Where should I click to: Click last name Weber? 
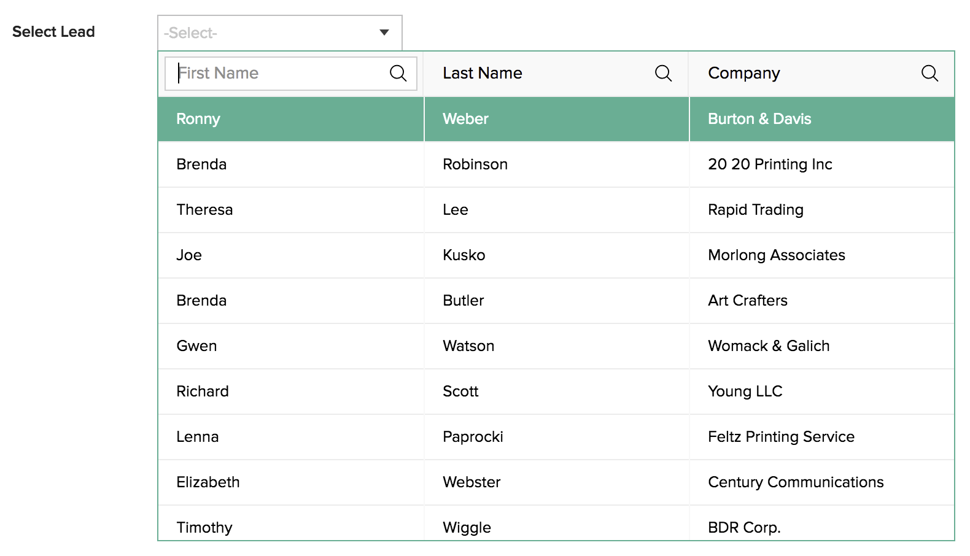click(x=465, y=119)
